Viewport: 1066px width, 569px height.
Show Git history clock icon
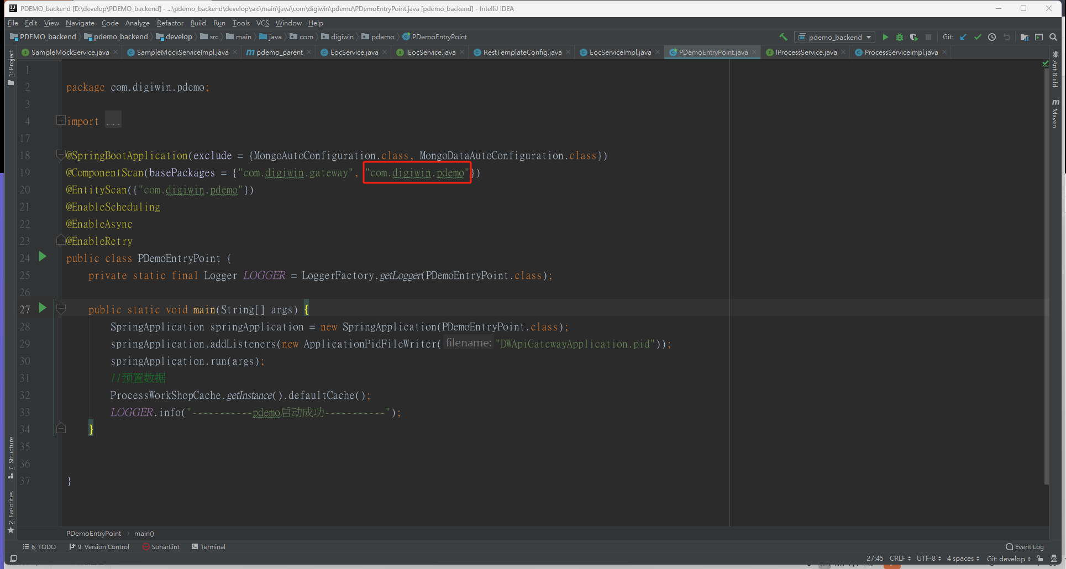[992, 37]
